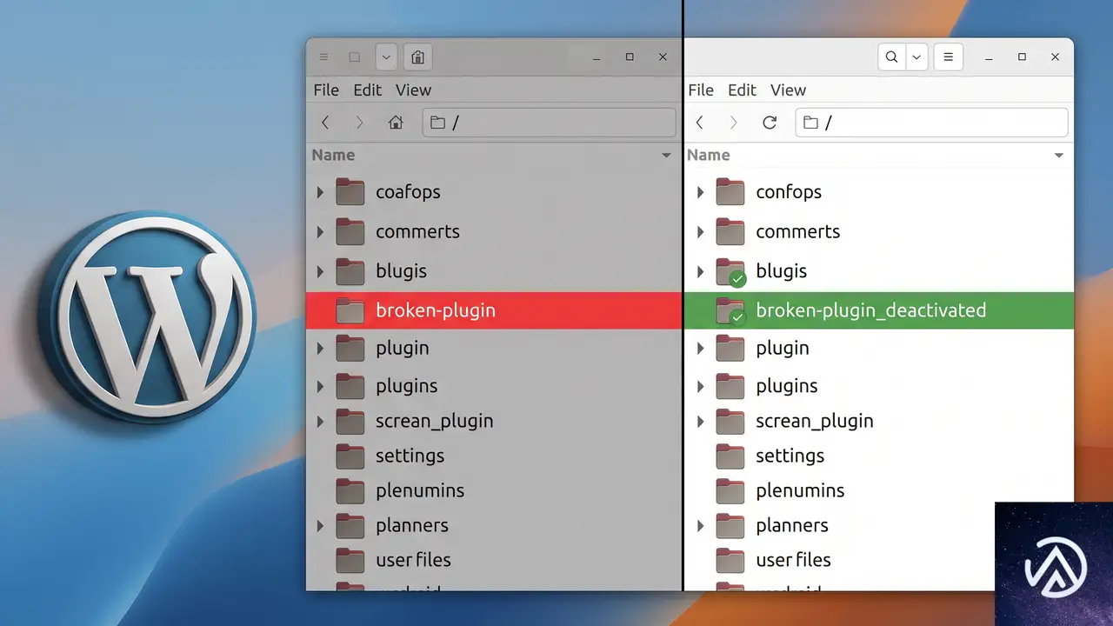Click the back arrow in right pane
The height and width of the screenshot is (626, 1113).
tap(699, 123)
